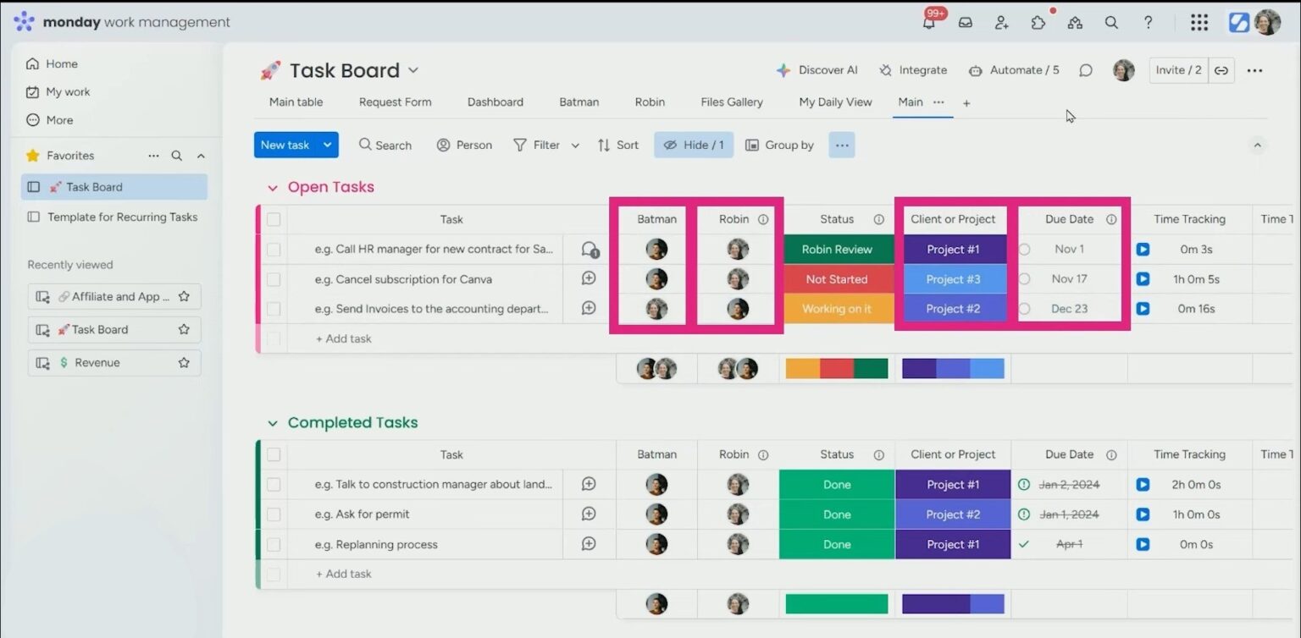The height and width of the screenshot is (638, 1301).
Task: Click the Discover AI sparkle icon
Action: 783,70
